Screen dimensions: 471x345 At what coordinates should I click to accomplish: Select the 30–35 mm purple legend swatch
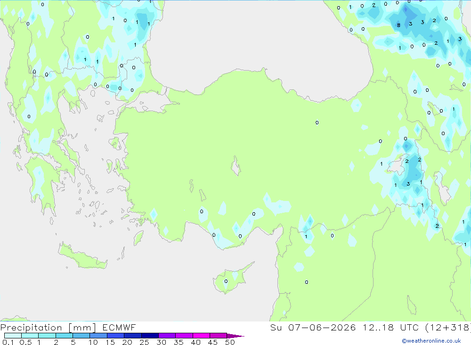167,336
